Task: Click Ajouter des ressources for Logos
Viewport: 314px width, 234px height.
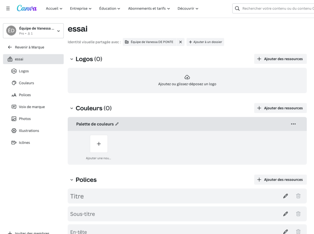Action: coord(280,59)
